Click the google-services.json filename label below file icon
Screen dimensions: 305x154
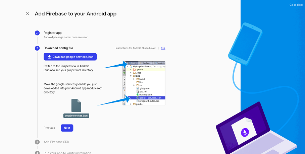[76, 115]
